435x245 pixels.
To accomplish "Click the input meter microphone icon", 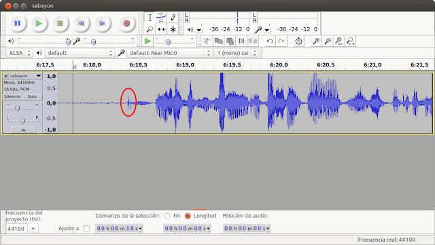I will coord(258,29).
